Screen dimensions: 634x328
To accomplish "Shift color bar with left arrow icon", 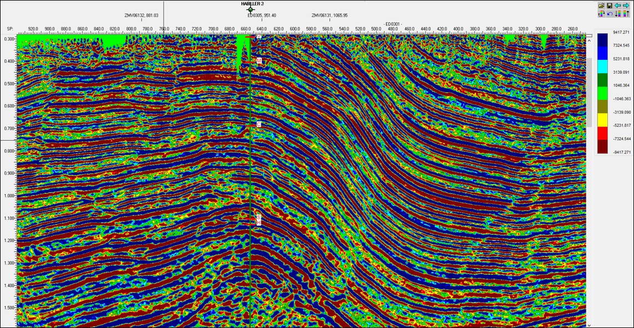I will point(617,6).
